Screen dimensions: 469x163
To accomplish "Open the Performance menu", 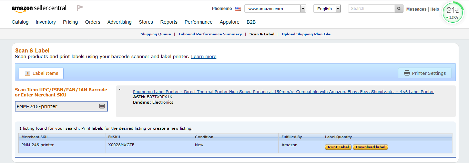I will point(198,22).
